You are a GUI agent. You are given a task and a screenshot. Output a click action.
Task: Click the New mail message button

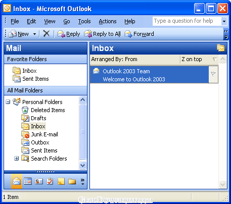tap(19, 34)
